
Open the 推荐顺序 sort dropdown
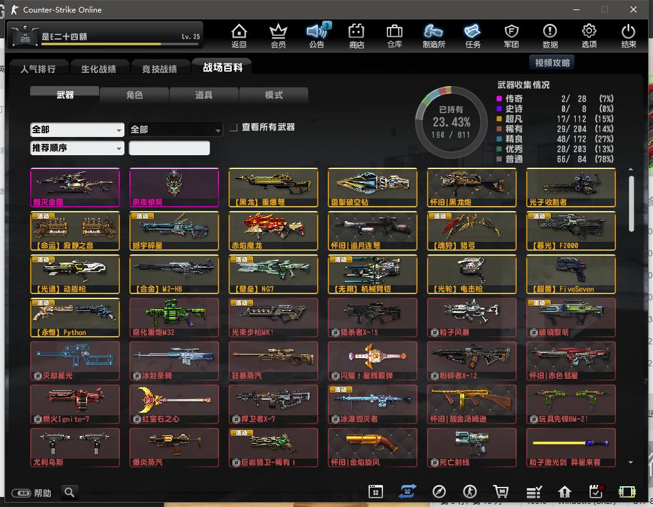click(77, 148)
